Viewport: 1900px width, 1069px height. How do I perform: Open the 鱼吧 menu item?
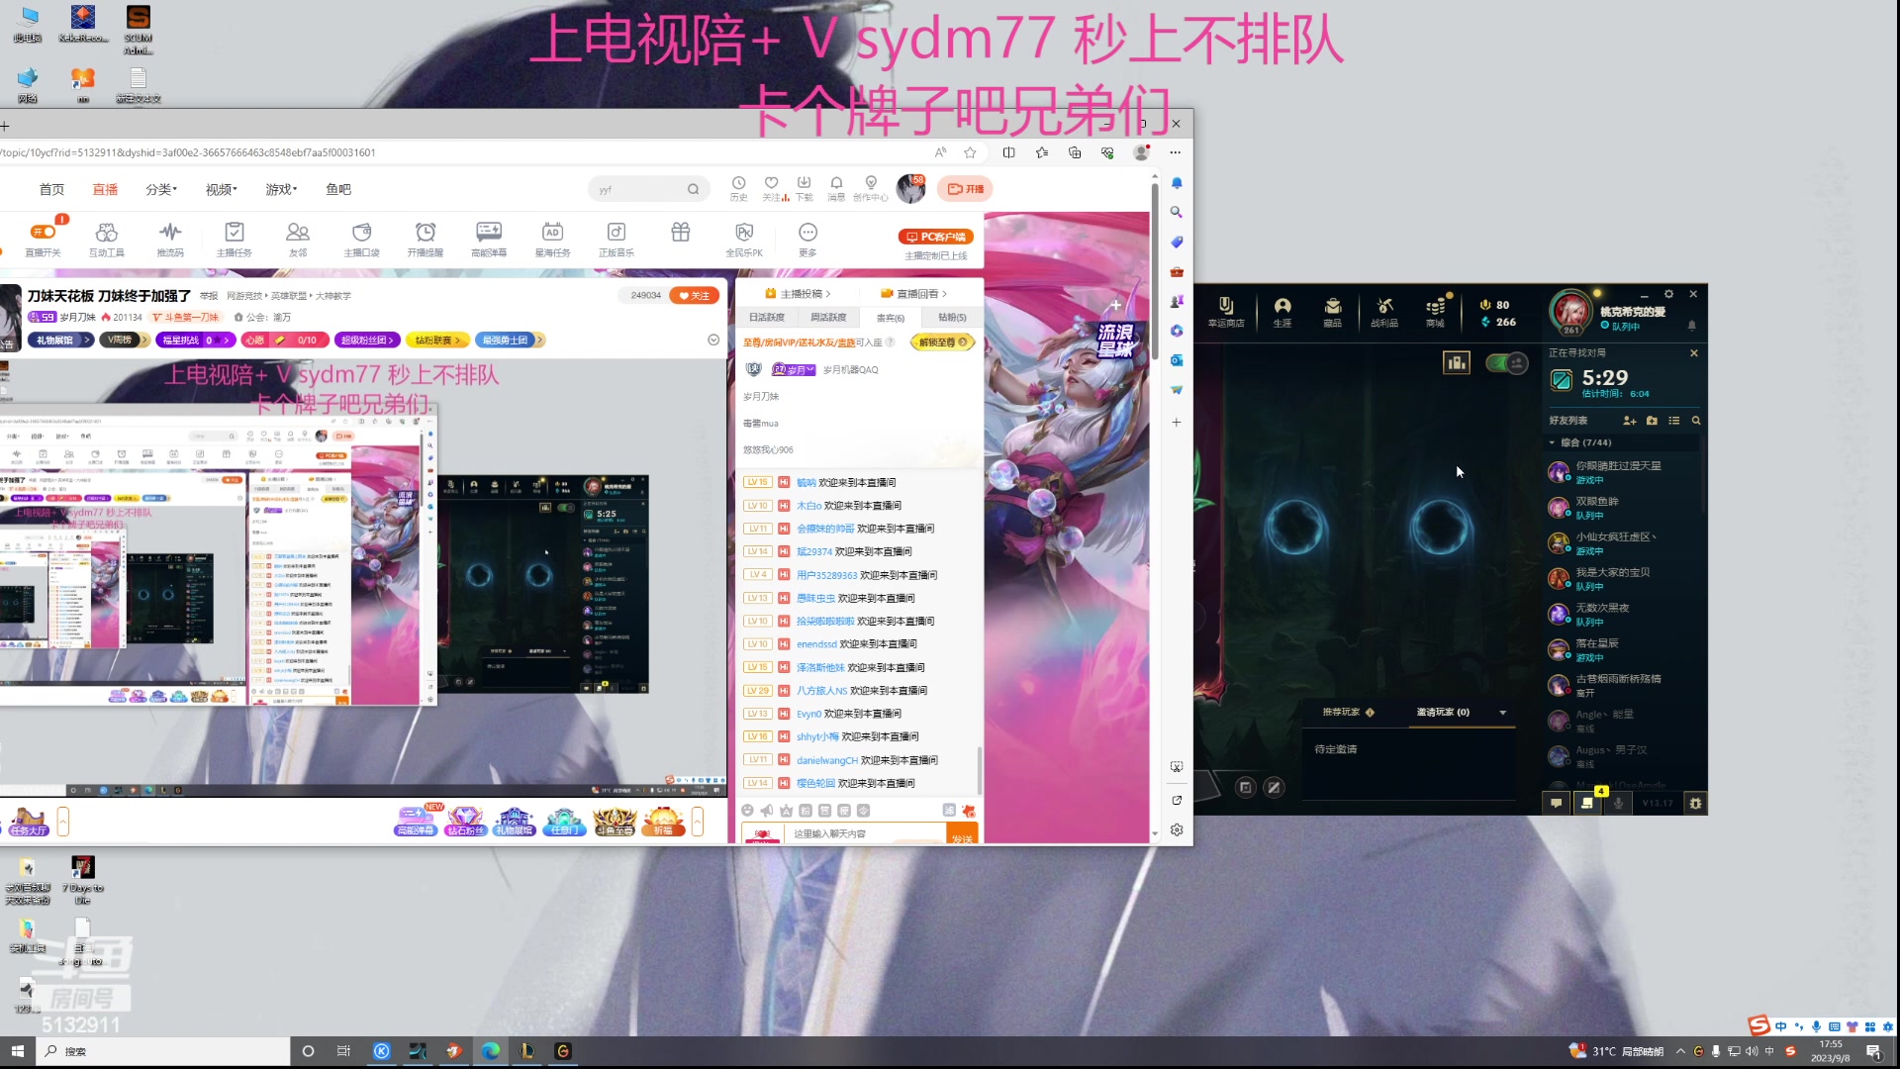point(337,189)
